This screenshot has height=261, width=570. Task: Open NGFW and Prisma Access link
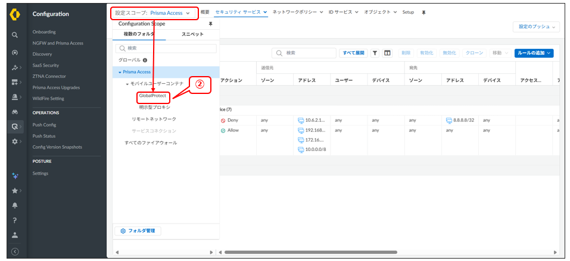click(58, 43)
